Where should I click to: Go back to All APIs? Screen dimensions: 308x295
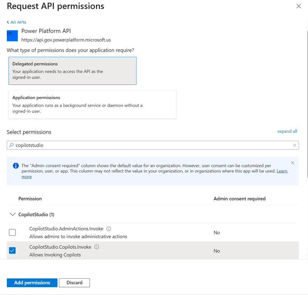tap(17, 22)
